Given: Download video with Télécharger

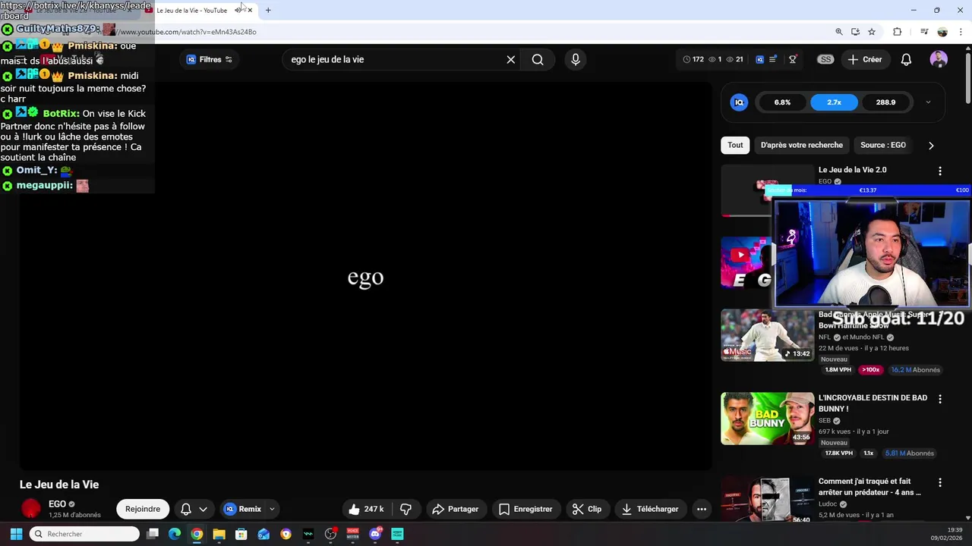Looking at the screenshot, I should pyautogui.click(x=650, y=509).
